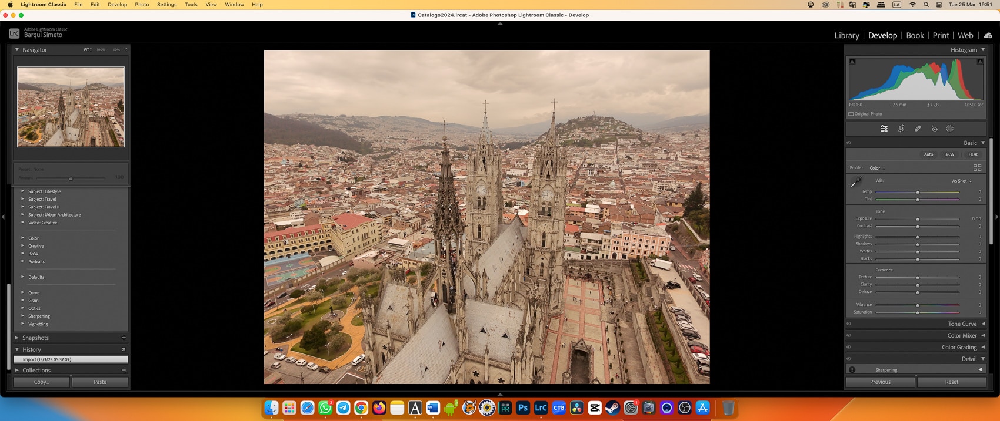Toggle shadow clipping indicator in histogram

pos(852,62)
